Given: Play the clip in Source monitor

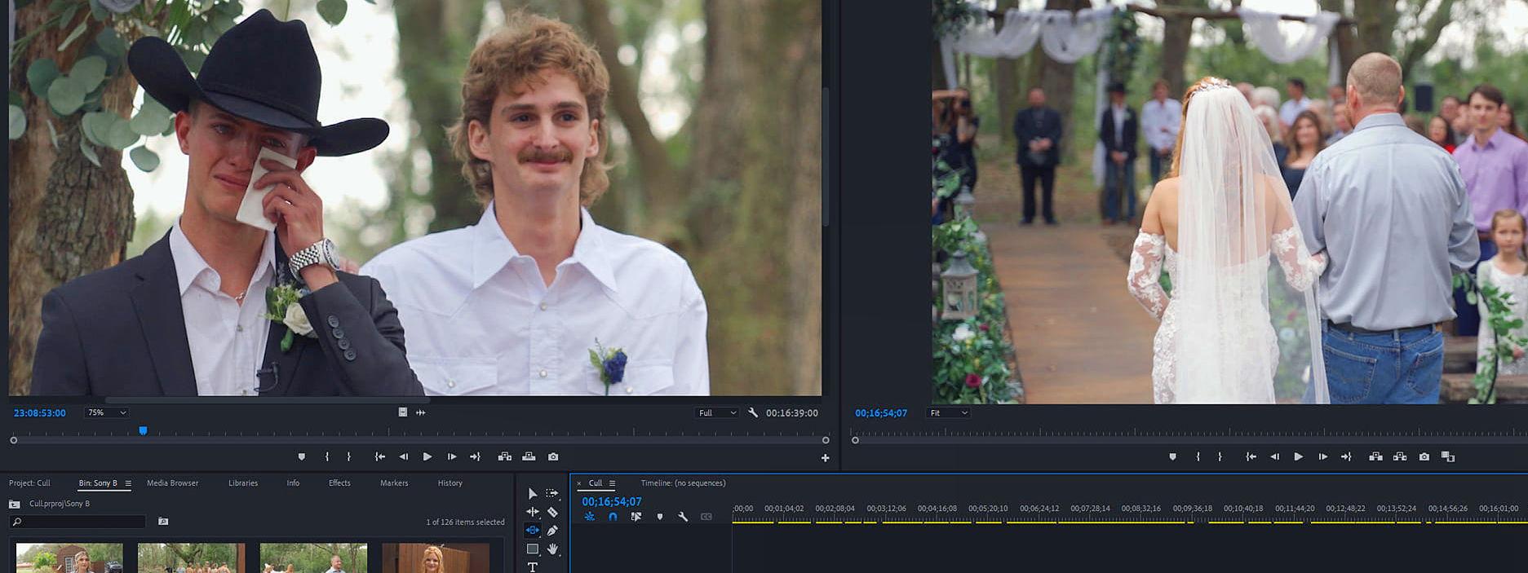Looking at the screenshot, I should click(x=427, y=457).
